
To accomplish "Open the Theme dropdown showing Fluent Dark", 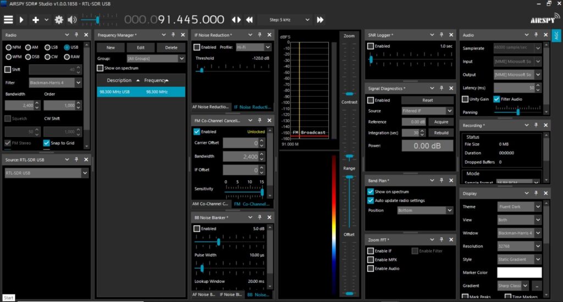I will click(x=518, y=206).
